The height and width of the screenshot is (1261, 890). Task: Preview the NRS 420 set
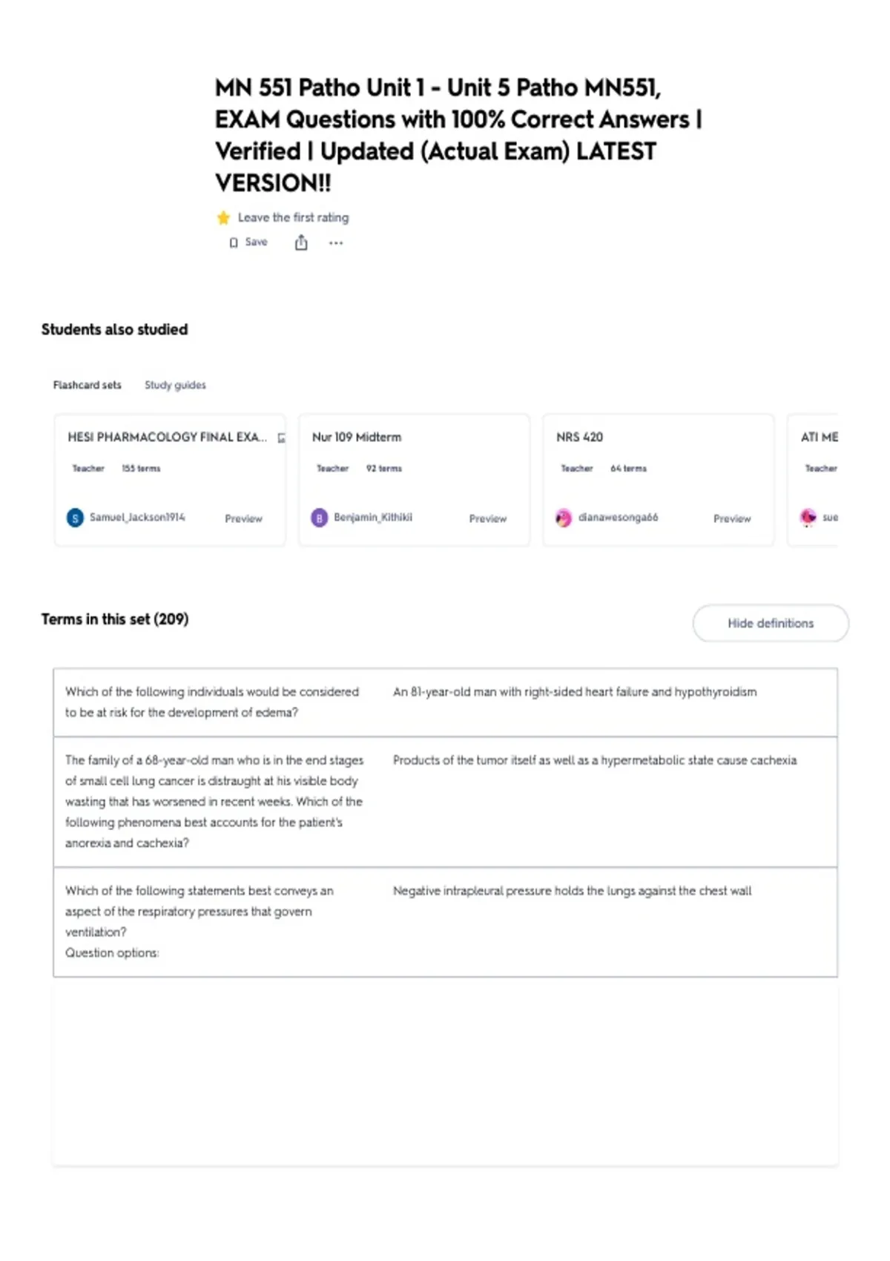(x=732, y=518)
